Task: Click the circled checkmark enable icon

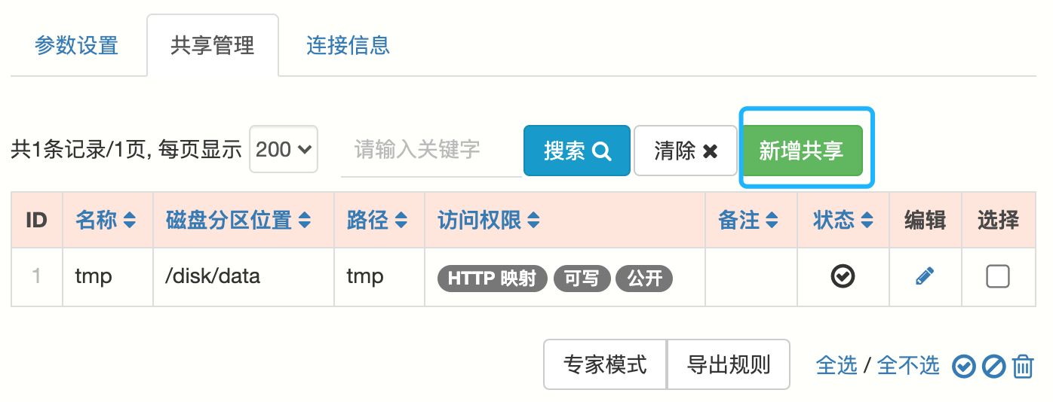Action: click(x=963, y=367)
